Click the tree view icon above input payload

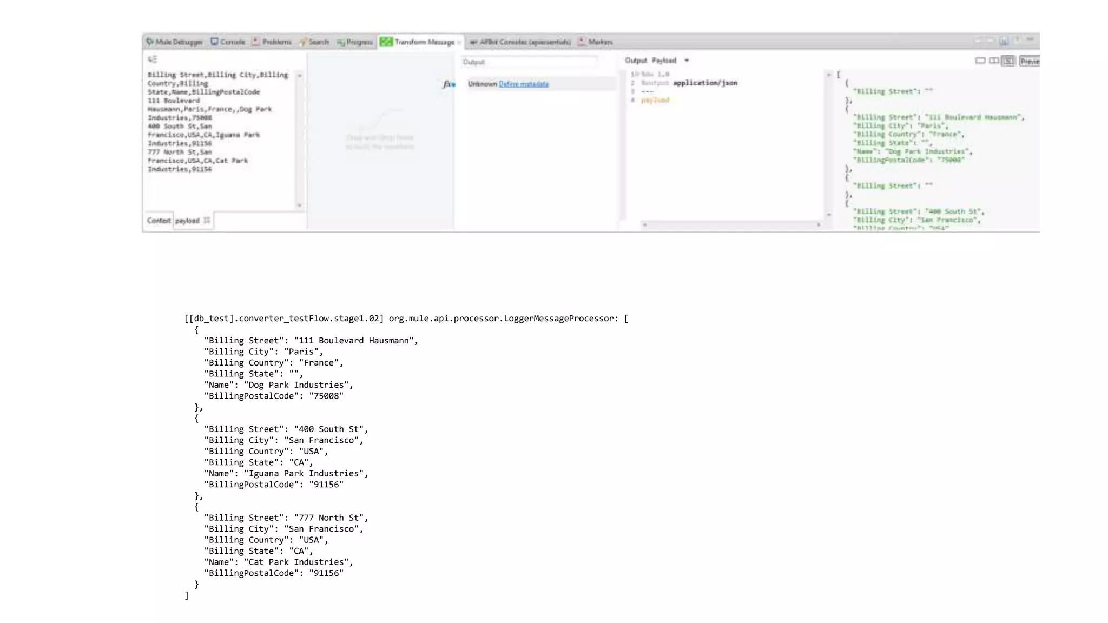153,59
